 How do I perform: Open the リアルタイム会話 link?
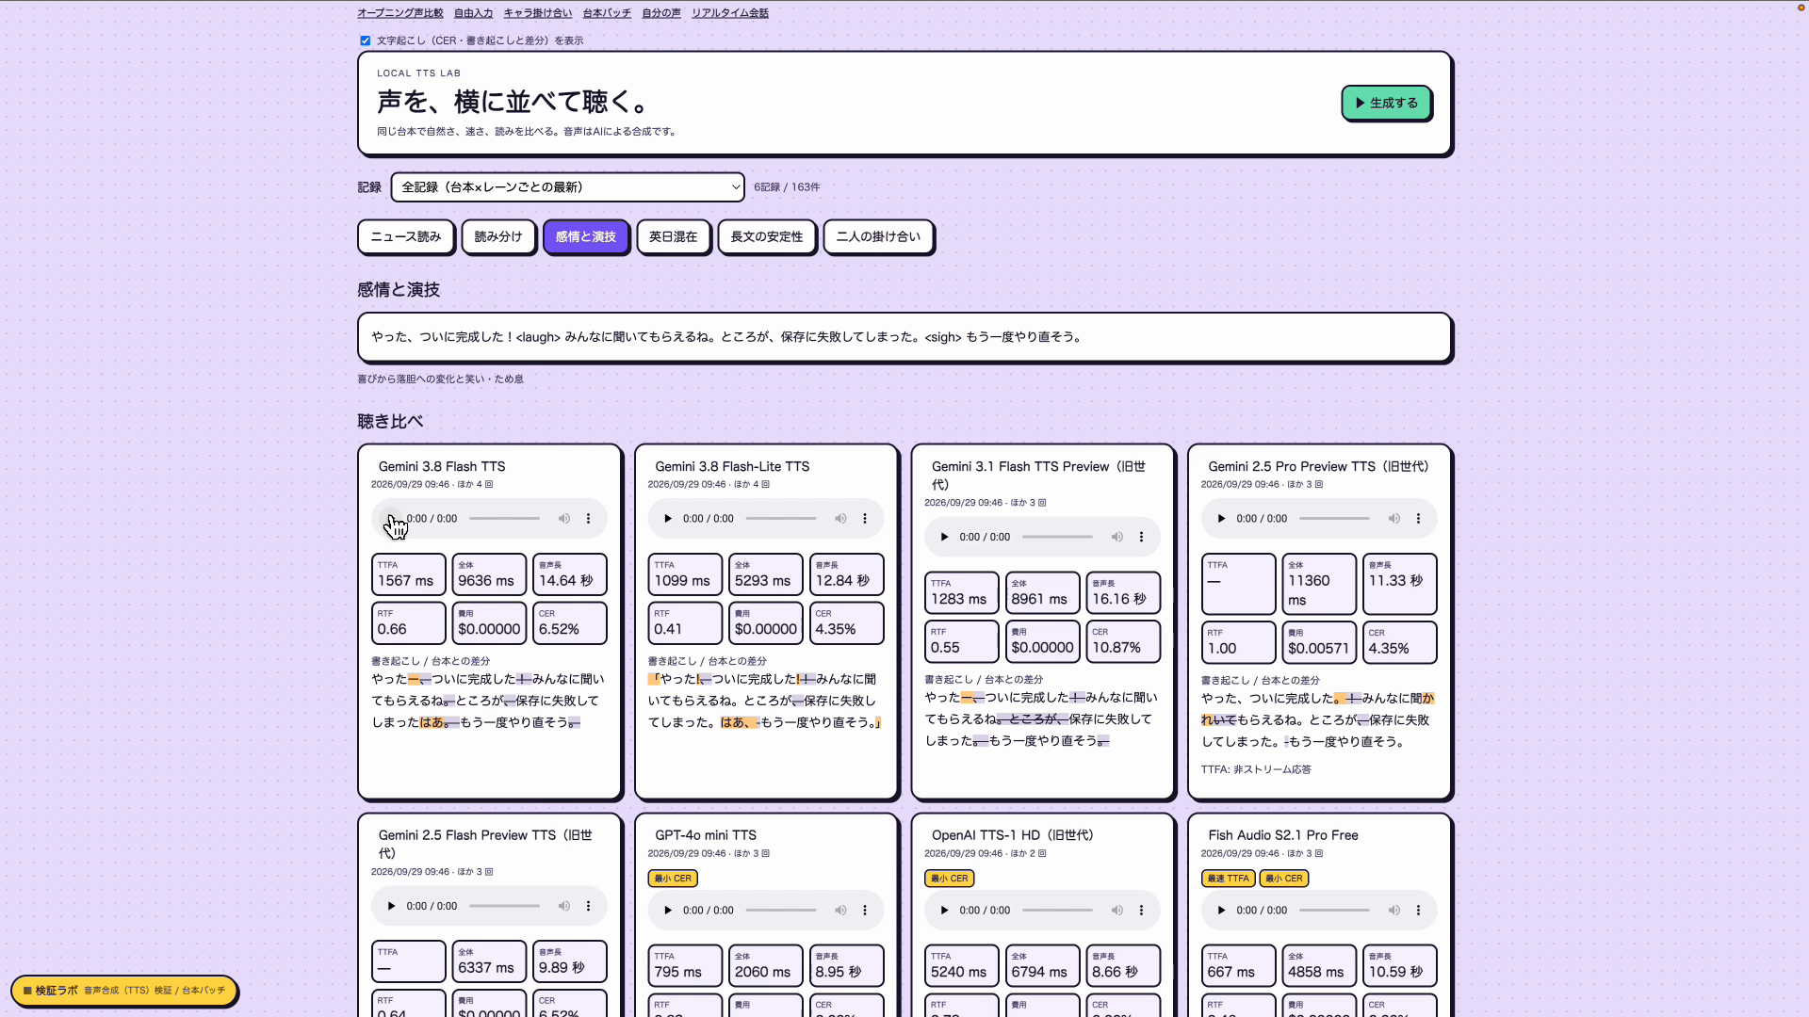[730, 13]
